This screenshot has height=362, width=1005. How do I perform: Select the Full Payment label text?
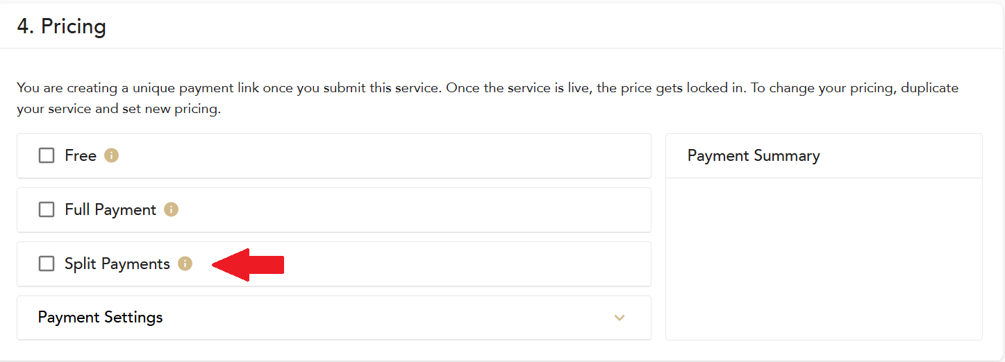(110, 209)
